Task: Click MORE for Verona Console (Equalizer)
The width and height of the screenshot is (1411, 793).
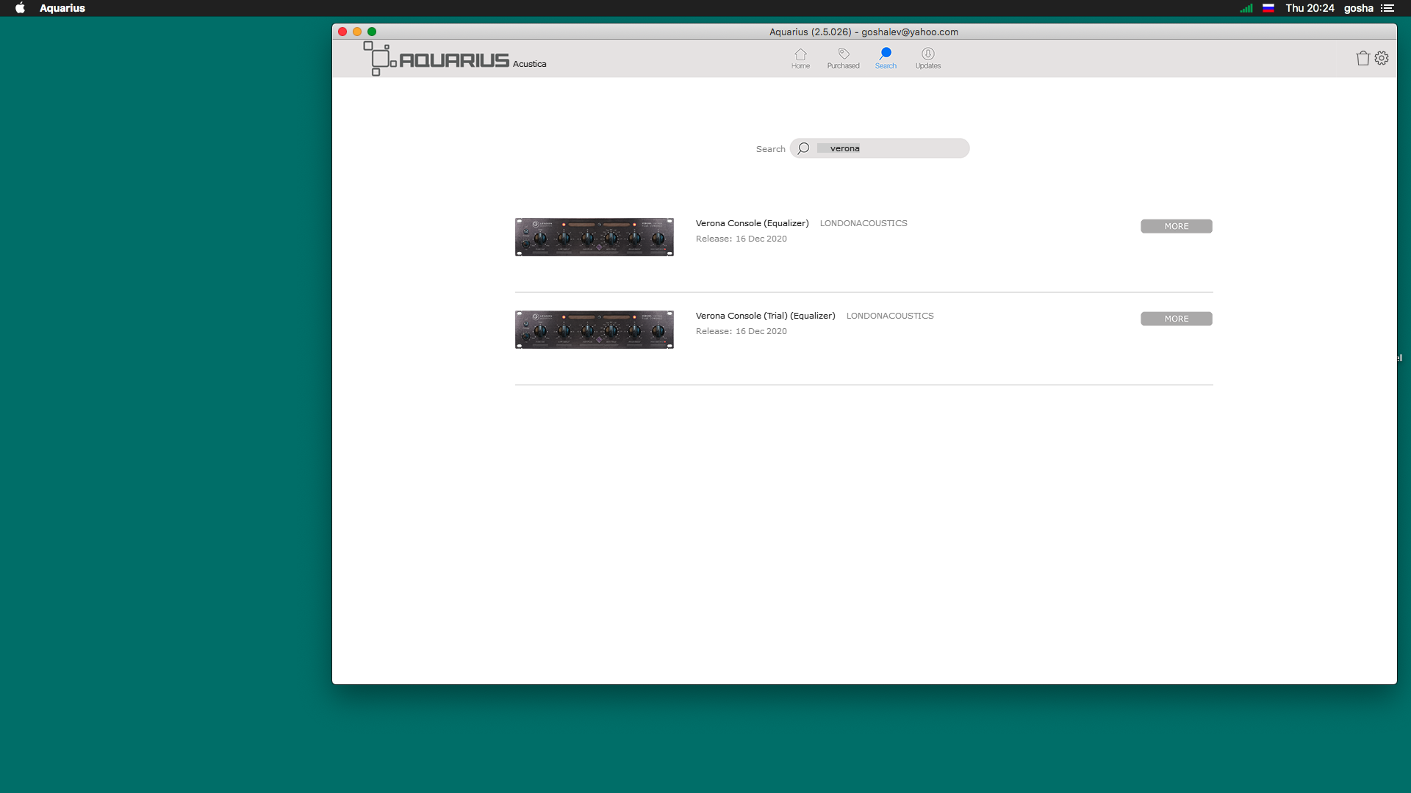Action: 1176,226
